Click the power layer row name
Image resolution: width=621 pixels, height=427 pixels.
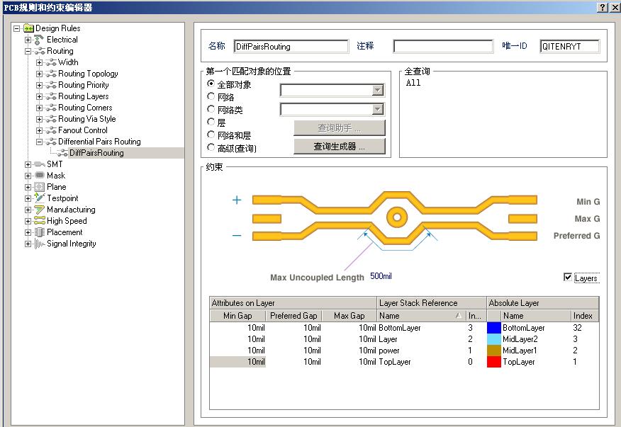[389, 351]
